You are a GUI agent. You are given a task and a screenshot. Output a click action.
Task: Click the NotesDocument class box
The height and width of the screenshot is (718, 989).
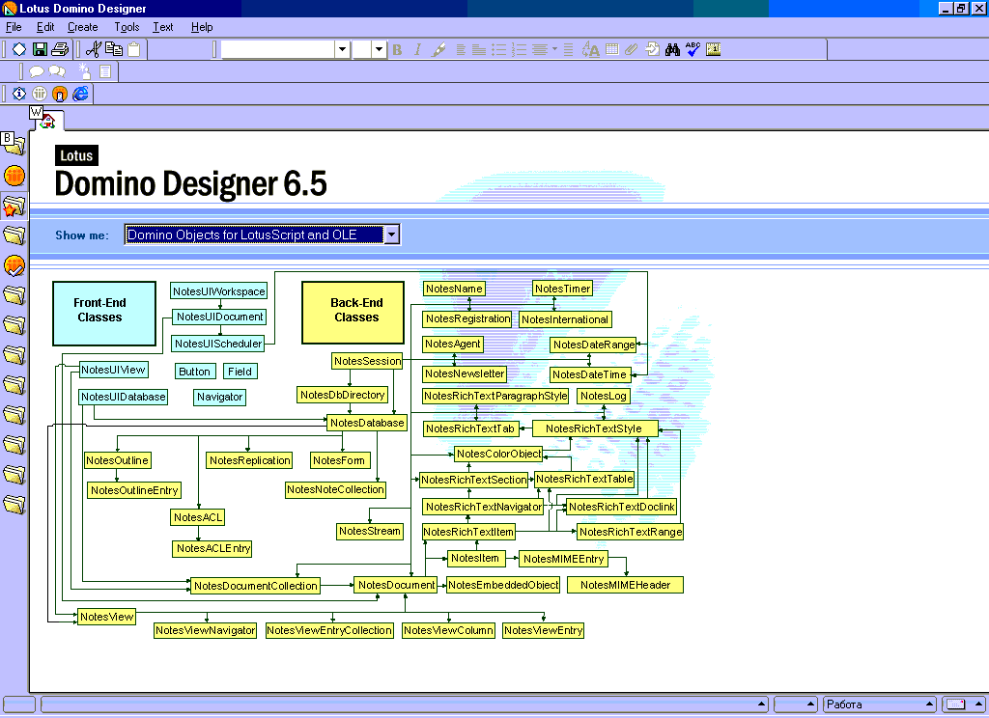tap(396, 585)
